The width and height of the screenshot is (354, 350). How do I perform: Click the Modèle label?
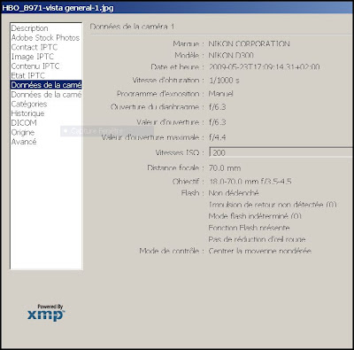tap(189, 55)
